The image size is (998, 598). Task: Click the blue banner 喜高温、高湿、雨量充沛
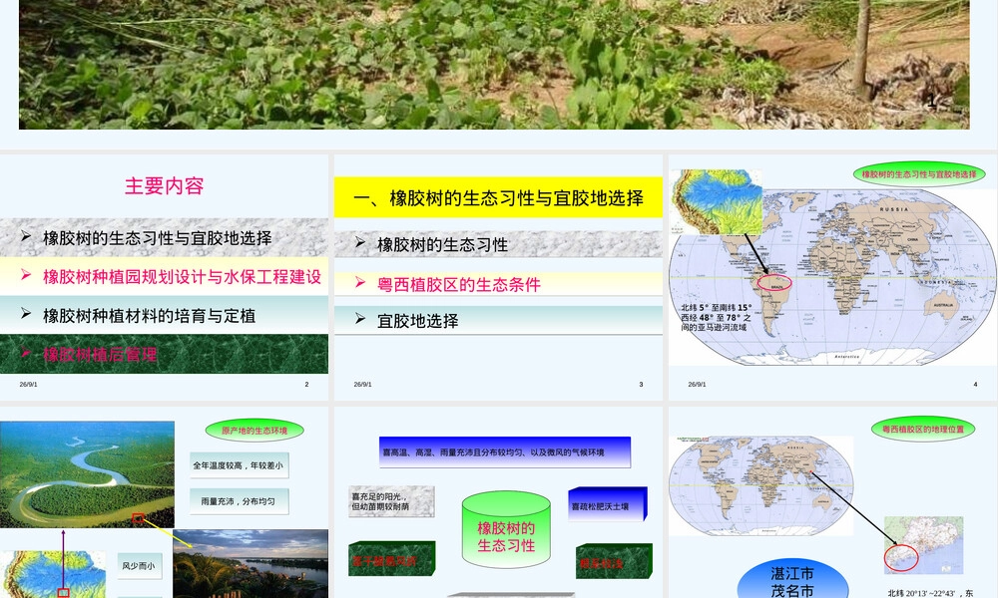505,452
